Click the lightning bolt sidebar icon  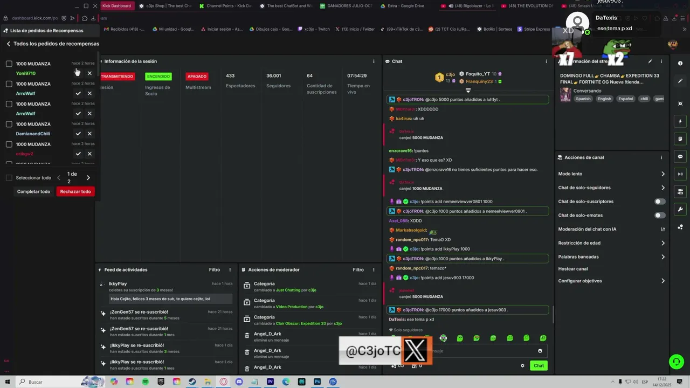(680, 121)
